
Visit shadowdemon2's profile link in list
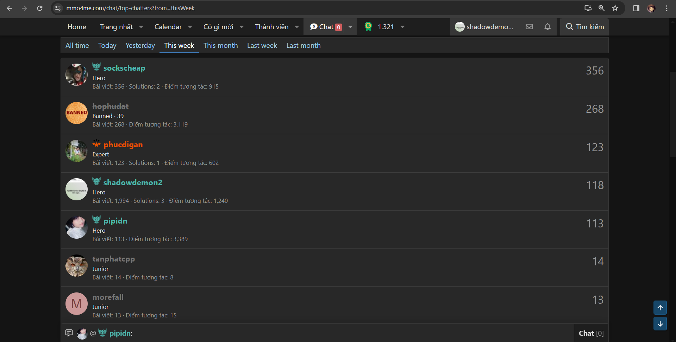[133, 182]
